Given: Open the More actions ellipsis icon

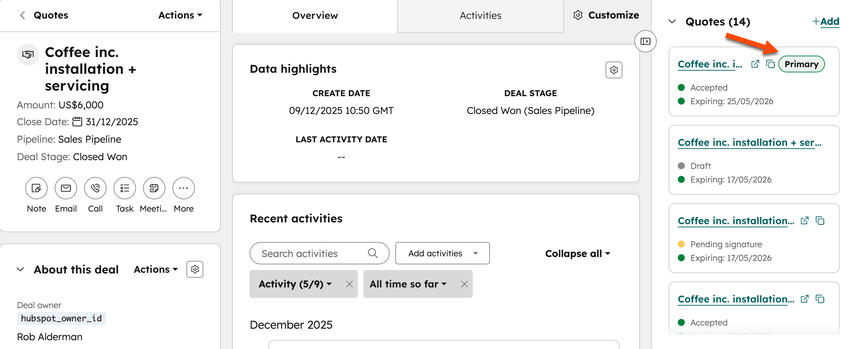Looking at the screenshot, I should [x=184, y=188].
